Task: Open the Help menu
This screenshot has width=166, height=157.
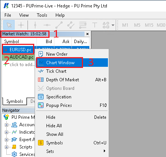Action: pos(60,15)
